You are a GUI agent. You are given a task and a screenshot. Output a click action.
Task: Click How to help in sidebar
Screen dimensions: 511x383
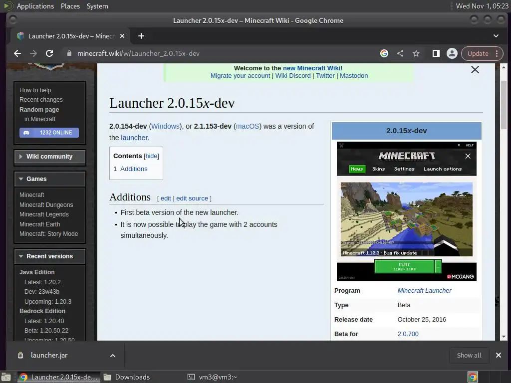coord(35,90)
